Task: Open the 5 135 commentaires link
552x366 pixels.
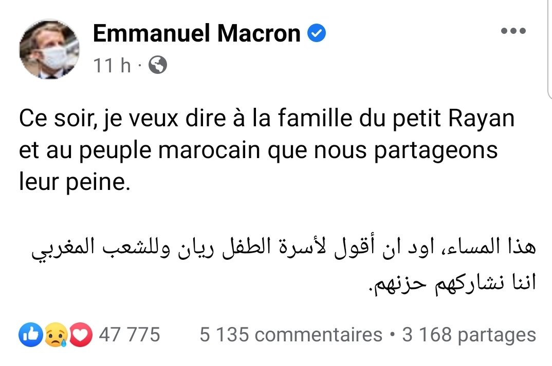Action: [291, 335]
